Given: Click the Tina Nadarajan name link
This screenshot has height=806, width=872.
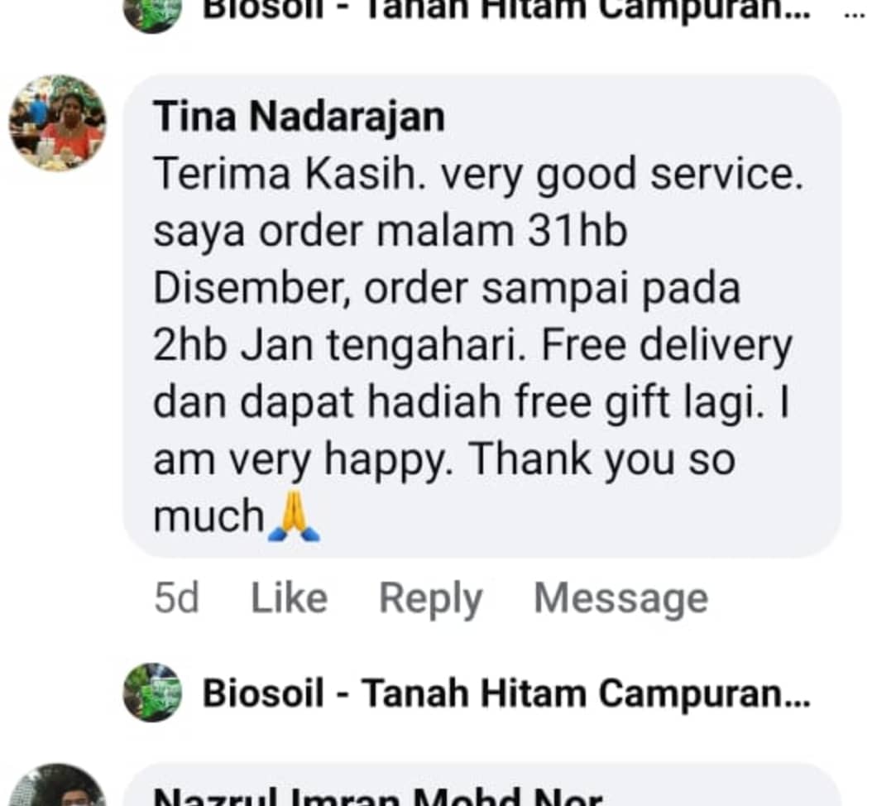Looking at the screenshot, I should [299, 117].
